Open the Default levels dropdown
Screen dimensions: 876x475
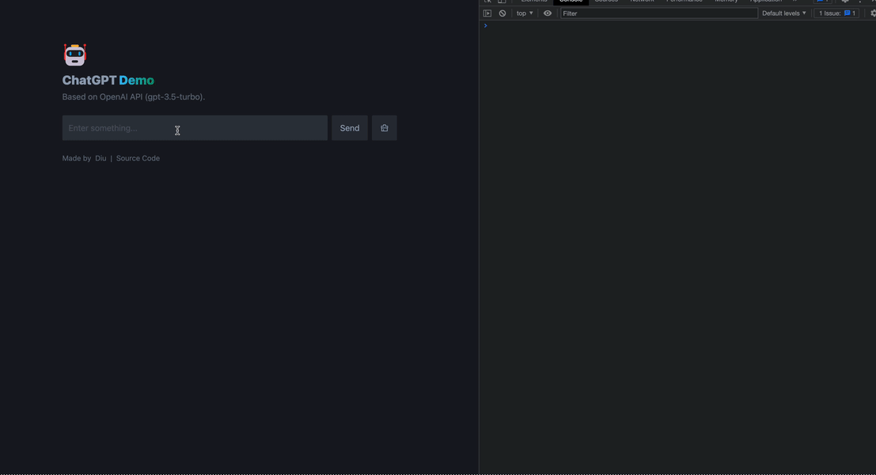pos(784,13)
